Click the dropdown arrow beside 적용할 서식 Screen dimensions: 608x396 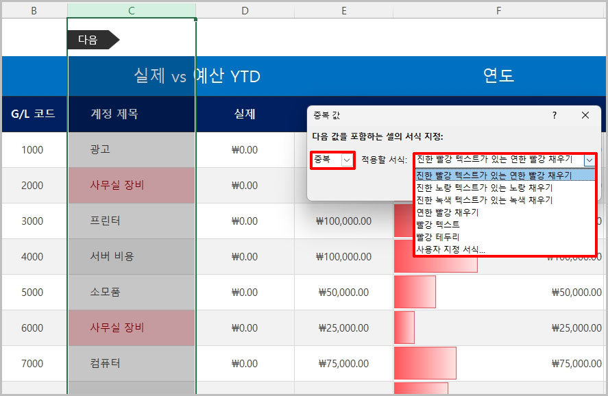589,159
